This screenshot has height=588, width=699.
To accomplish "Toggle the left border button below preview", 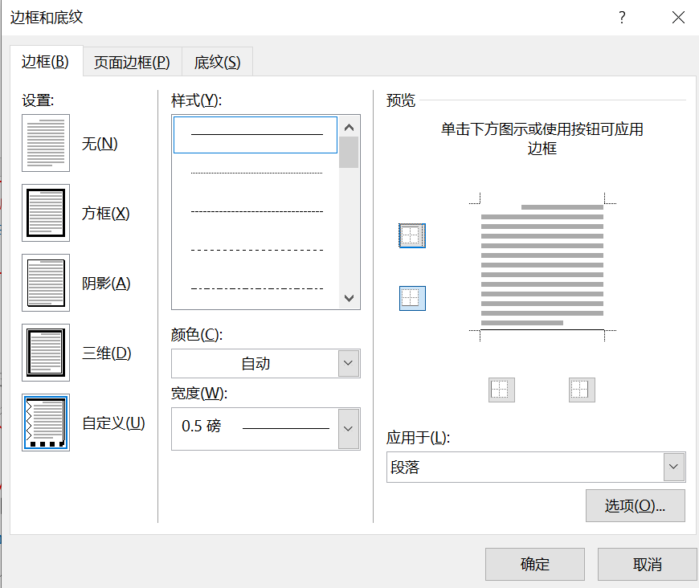I will click(x=501, y=390).
